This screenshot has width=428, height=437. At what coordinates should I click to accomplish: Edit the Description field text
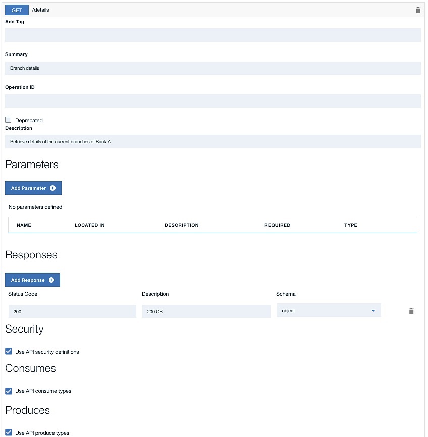click(212, 142)
